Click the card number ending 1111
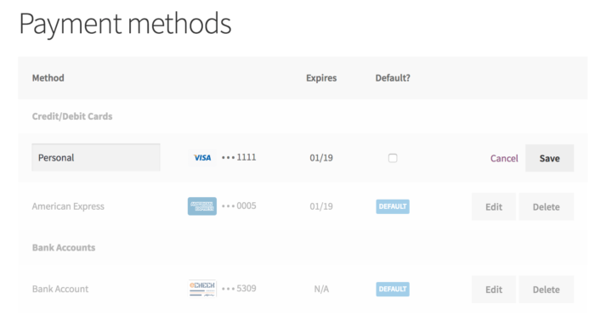The image size is (595, 327). pos(239,157)
